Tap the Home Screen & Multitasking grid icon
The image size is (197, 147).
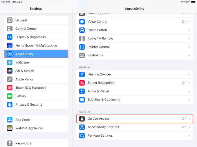coord(10,46)
